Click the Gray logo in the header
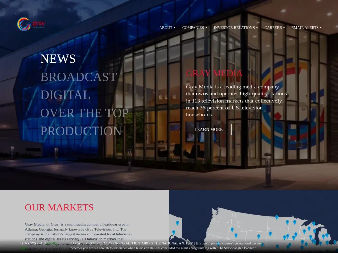The image size is (338, 253). (x=31, y=24)
